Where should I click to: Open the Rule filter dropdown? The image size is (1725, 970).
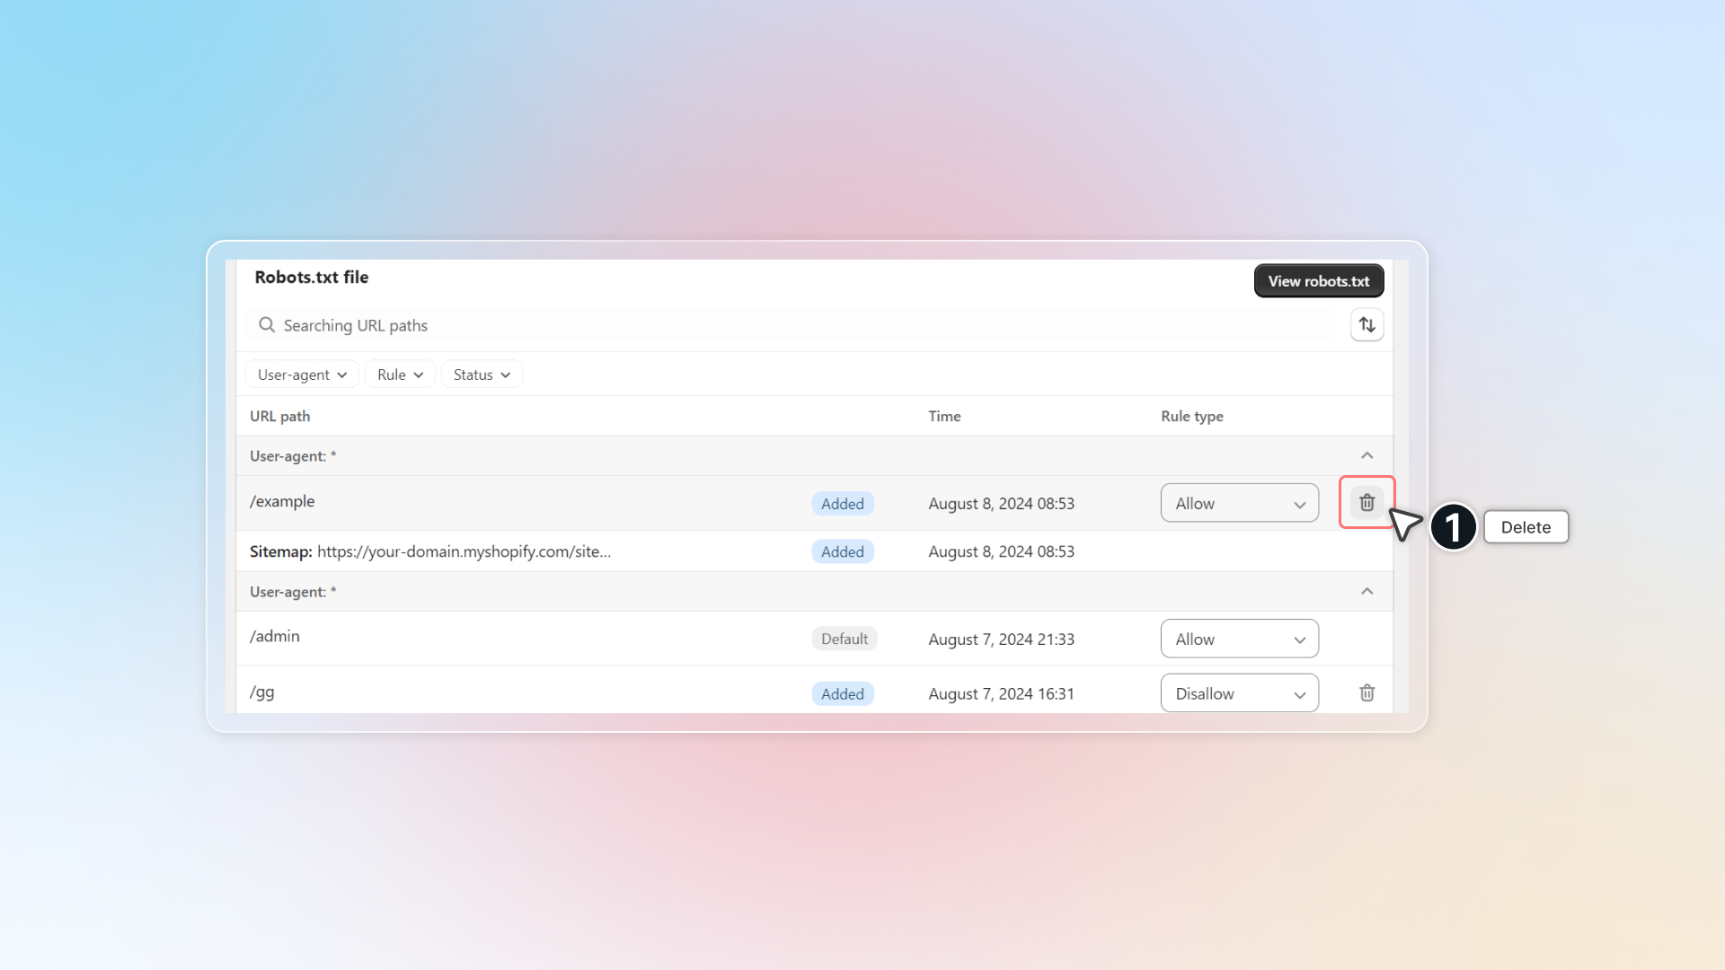(x=400, y=375)
